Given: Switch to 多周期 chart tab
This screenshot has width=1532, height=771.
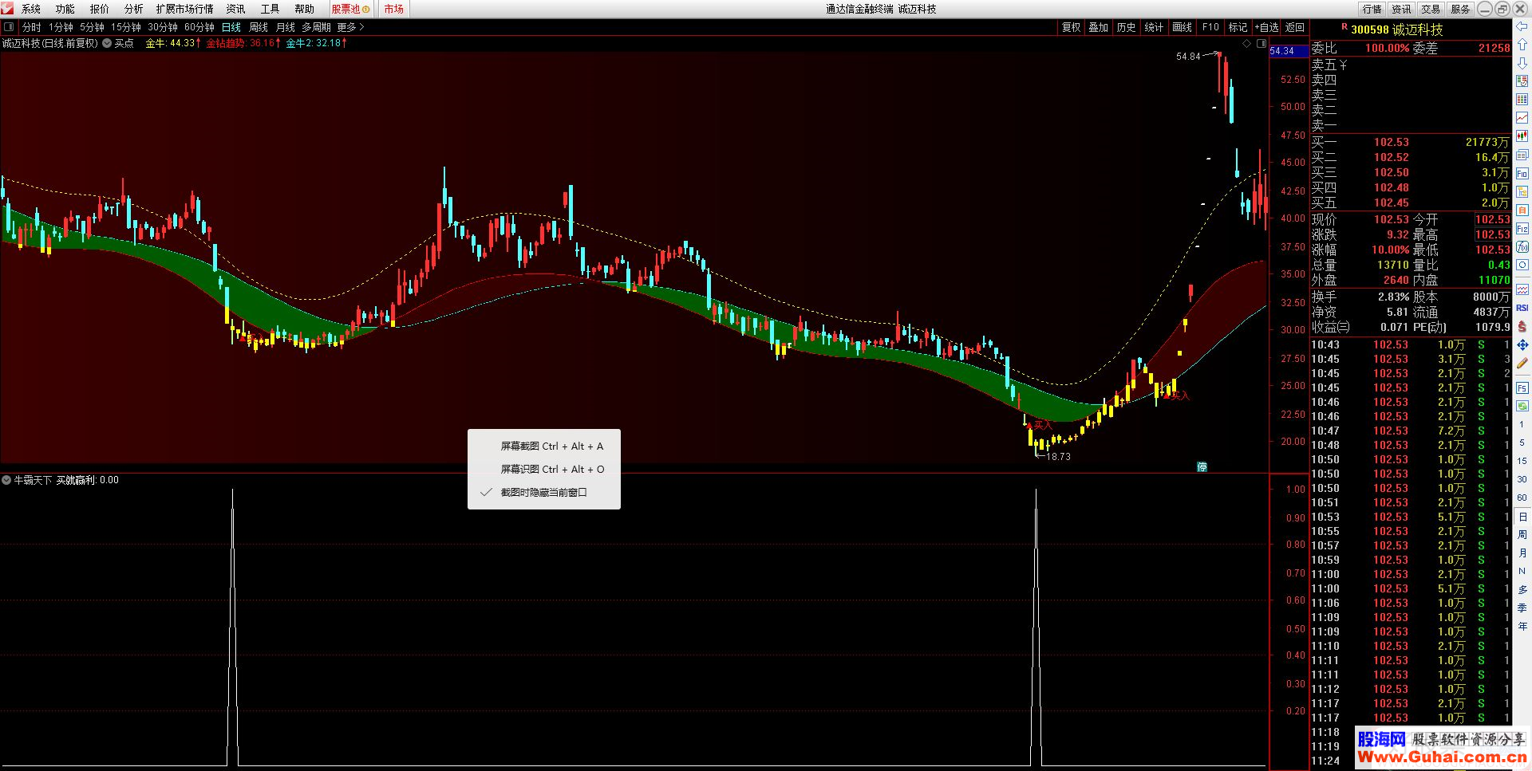Looking at the screenshot, I should 316,27.
